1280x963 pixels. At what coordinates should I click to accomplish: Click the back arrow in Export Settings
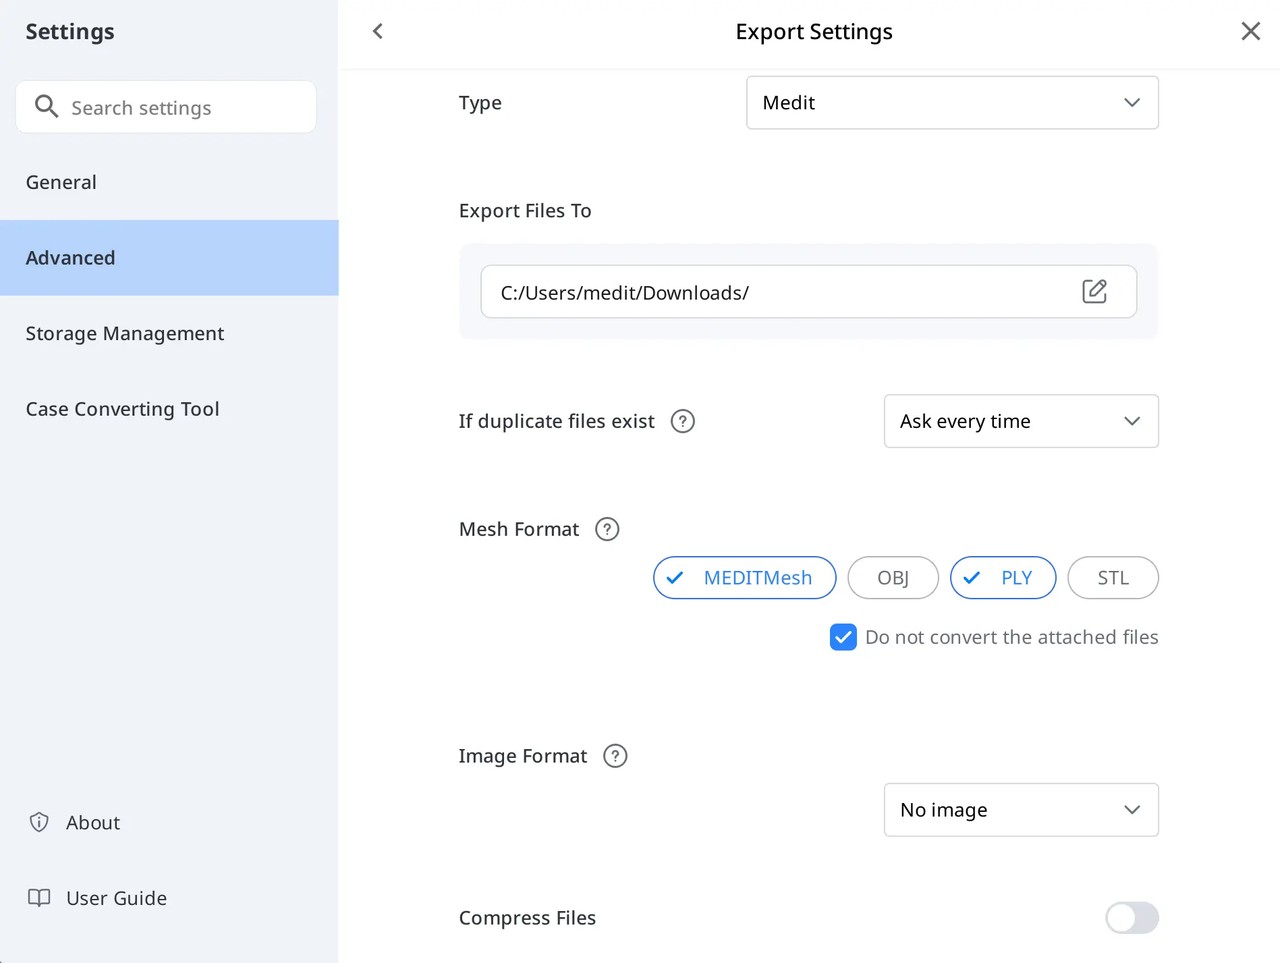point(378,31)
